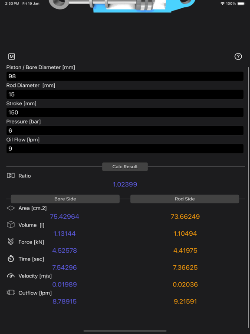Viewport: 250px width, 334px height.
Task: Click the Volume cube icon
Action: click(x=10, y=225)
